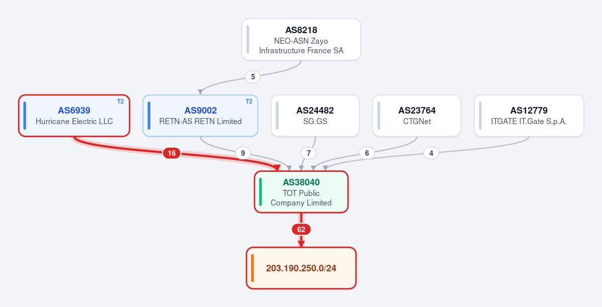The image size is (602, 307).
Task: Select the edge count badge 7
Action: [x=309, y=153]
